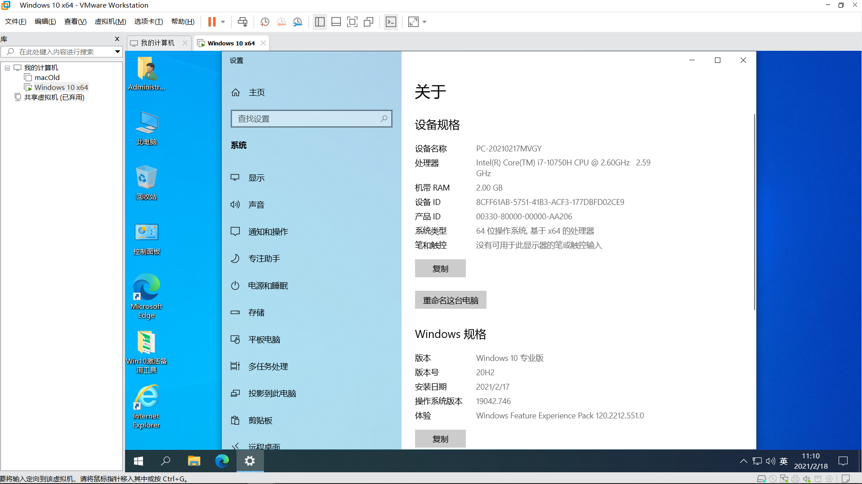Image resolution: width=862 pixels, height=484 pixels.
Task: Click the 重命名这台电脑 button
Action: pyautogui.click(x=451, y=300)
